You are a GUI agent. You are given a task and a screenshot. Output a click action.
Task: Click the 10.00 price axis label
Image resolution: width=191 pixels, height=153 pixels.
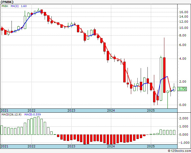[x=184, y=28]
